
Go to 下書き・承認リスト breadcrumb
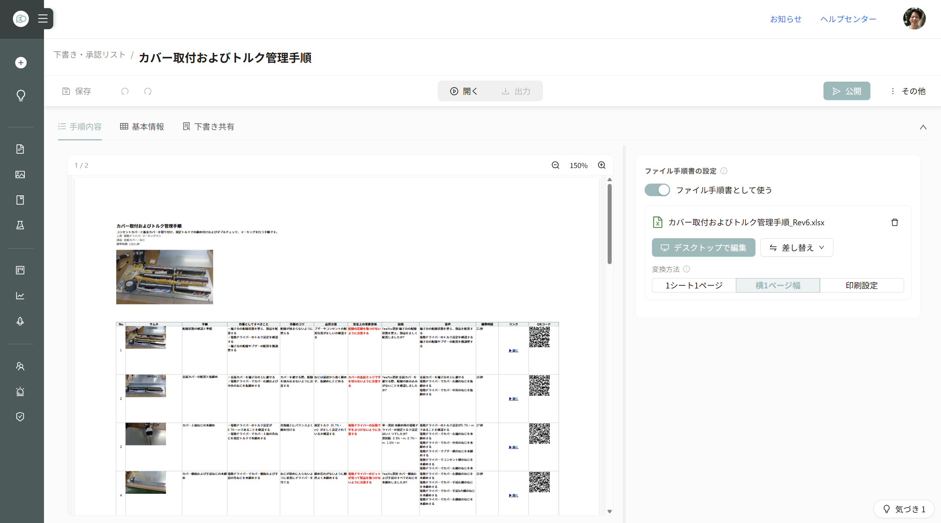(90, 55)
